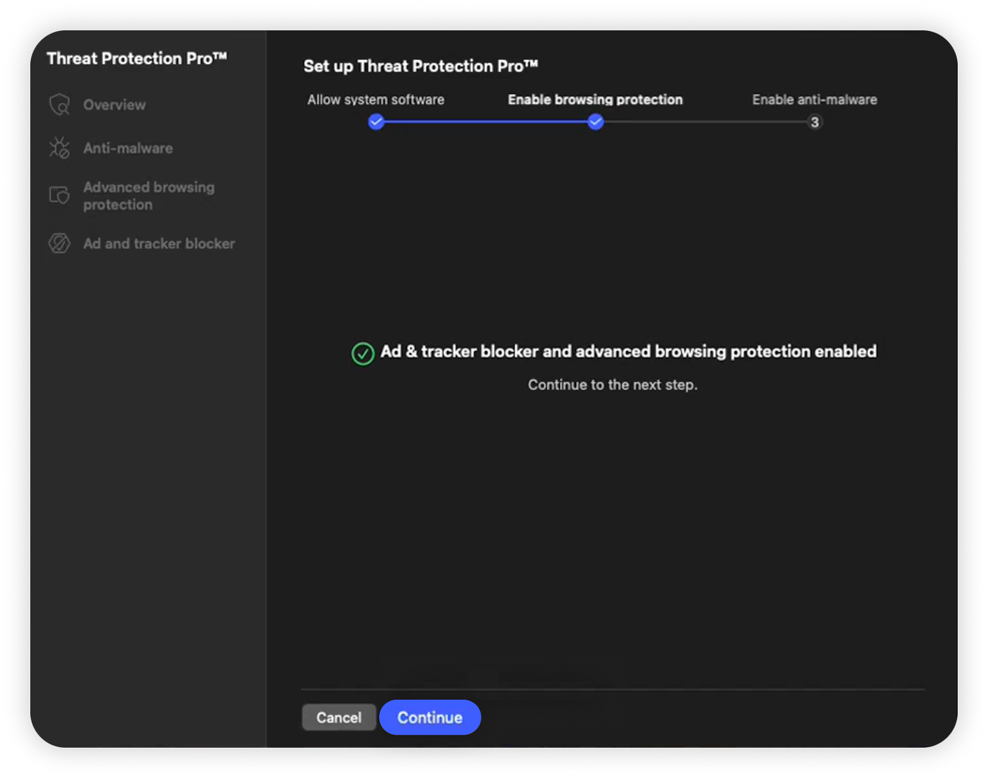Open the Overview sidebar item
988x778 pixels.
pos(114,105)
